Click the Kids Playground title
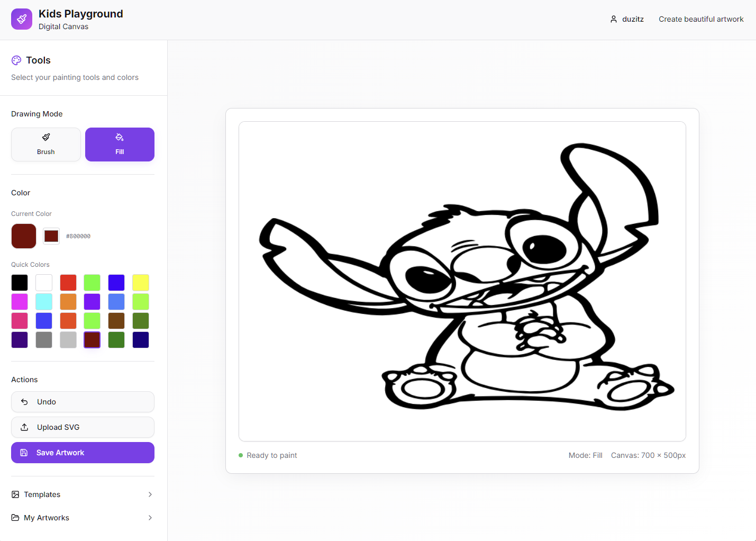 point(81,14)
